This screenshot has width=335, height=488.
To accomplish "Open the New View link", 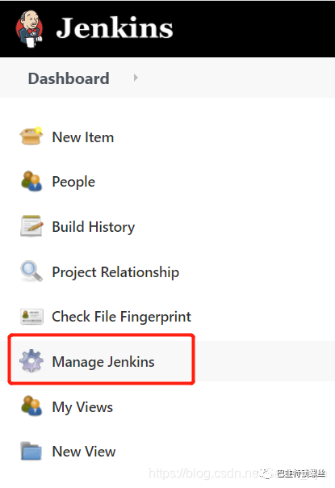I will point(84,452).
